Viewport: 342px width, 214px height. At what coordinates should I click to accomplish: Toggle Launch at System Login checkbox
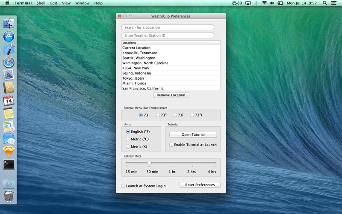(x=123, y=186)
